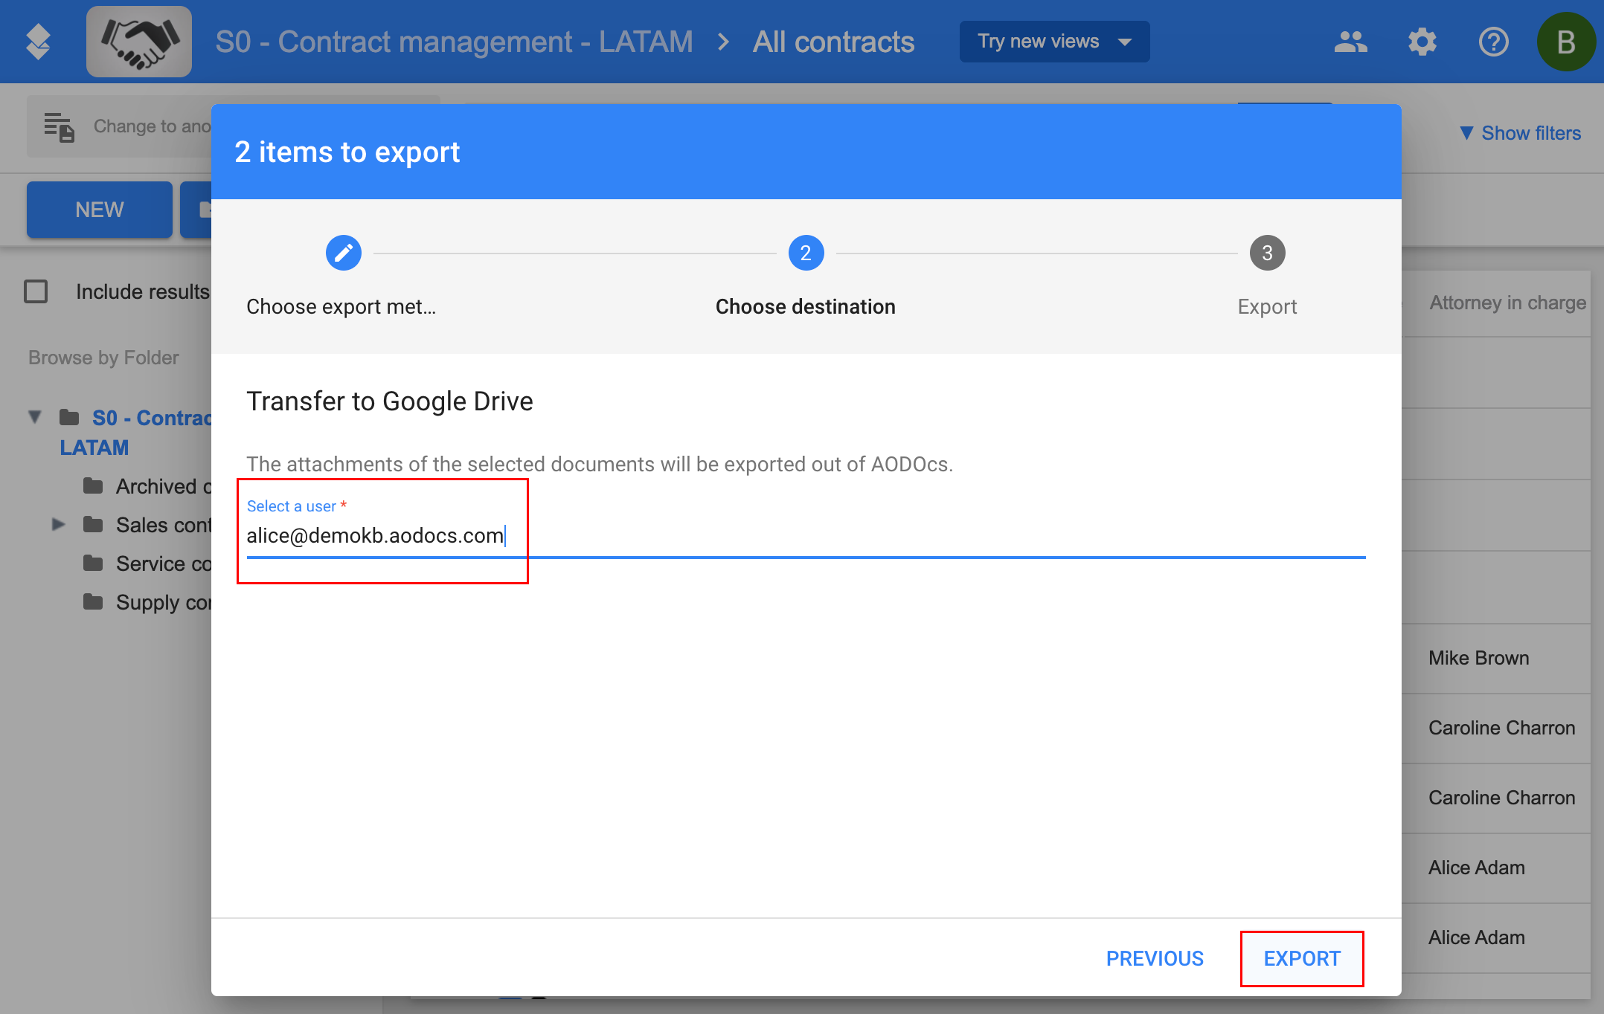Screen dimensions: 1604x1014
Task: Click step 3 Export circle
Action: pyautogui.click(x=1267, y=253)
